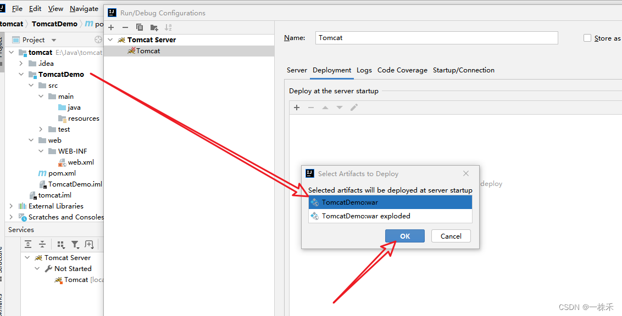Select the java source folder
Viewport: 622px width, 316px height.
tap(74, 108)
